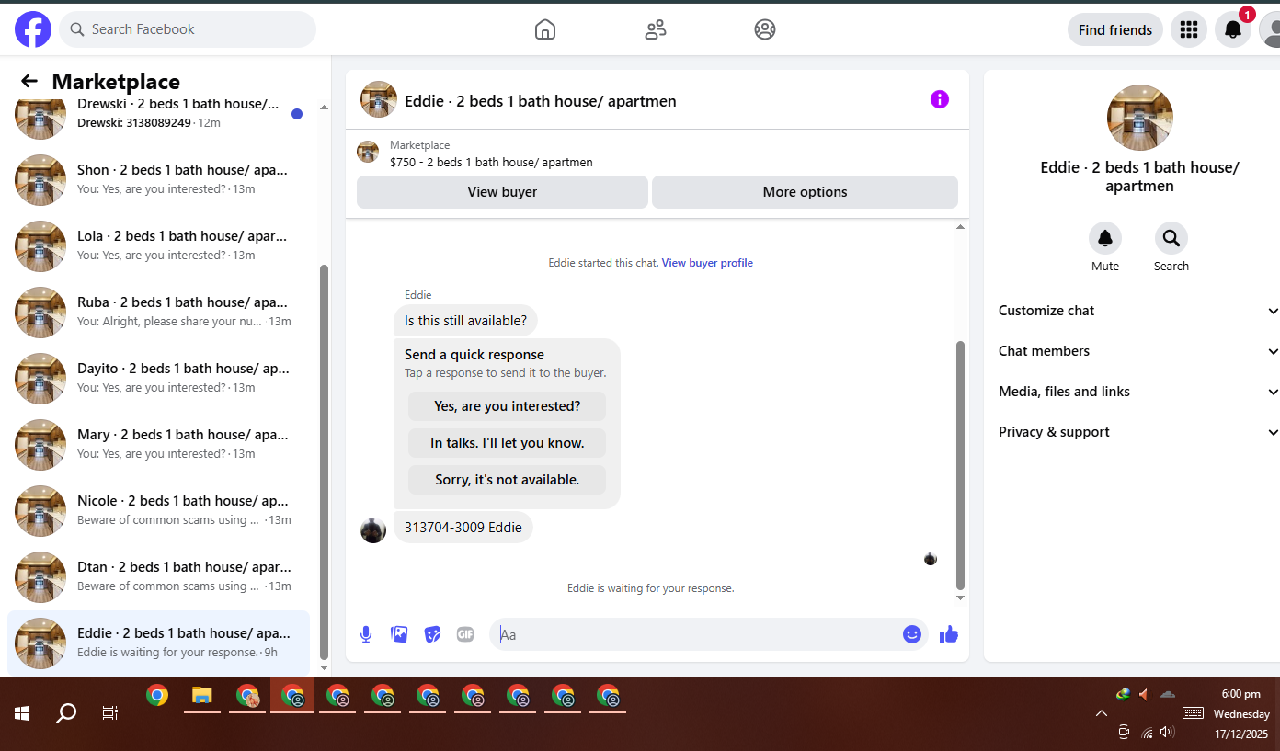1280x751 pixels.
Task: Click the Facebook logo icon
Action: pyautogui.click(x=33, y=29)
